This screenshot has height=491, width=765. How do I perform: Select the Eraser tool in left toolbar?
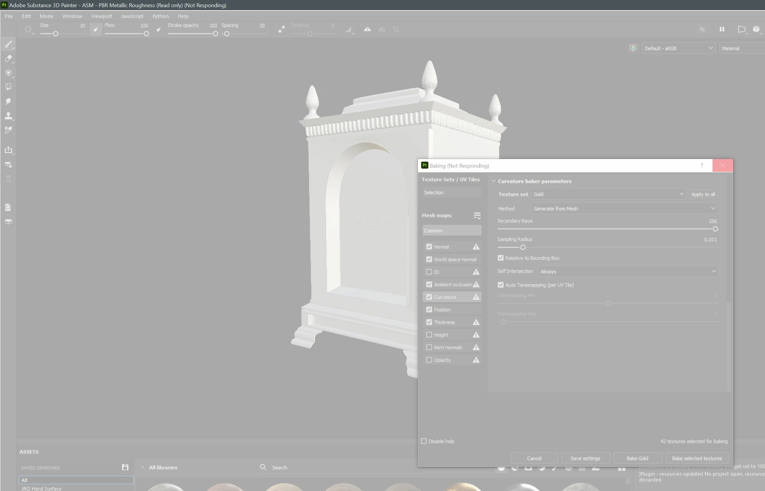(x=8, y=58)
